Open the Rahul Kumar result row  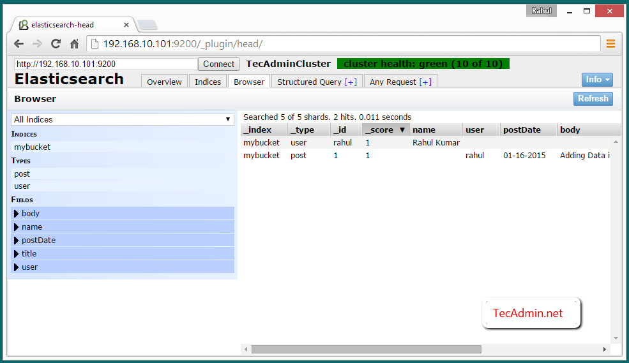coord(425,143)
